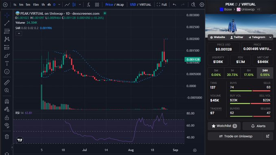Image resolution: width=276 pixels, height=155 pixels.
Task: Select the 6H performance tab
Action: point(248,73)
